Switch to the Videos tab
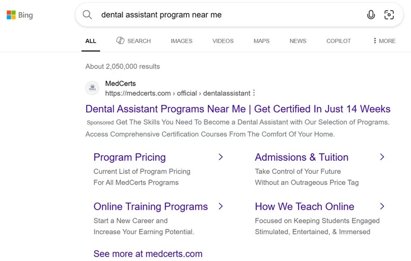 (223, 41)
